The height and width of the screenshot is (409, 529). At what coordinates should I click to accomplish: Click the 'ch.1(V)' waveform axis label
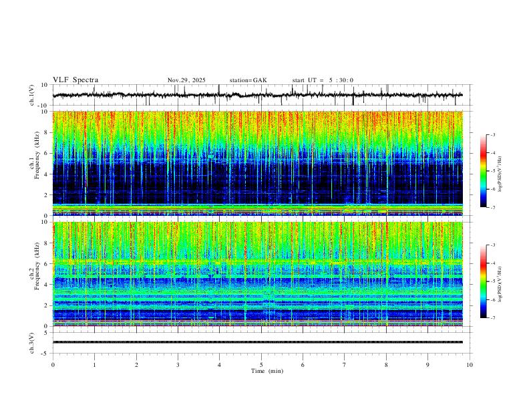tap(32, 95)
